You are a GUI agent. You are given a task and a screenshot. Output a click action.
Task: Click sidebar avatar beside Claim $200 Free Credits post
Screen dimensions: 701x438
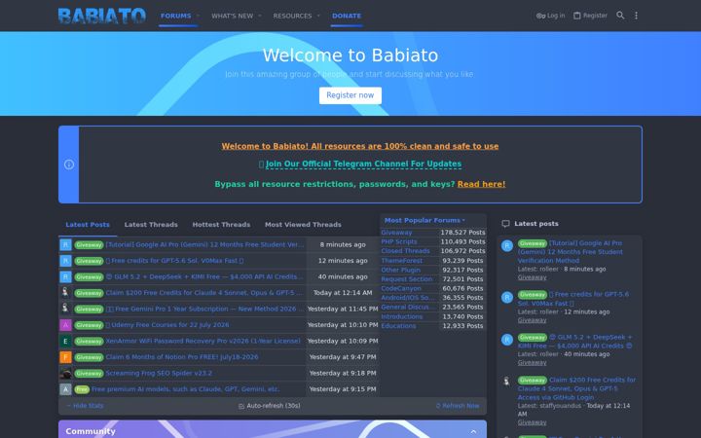click(506, 382)
